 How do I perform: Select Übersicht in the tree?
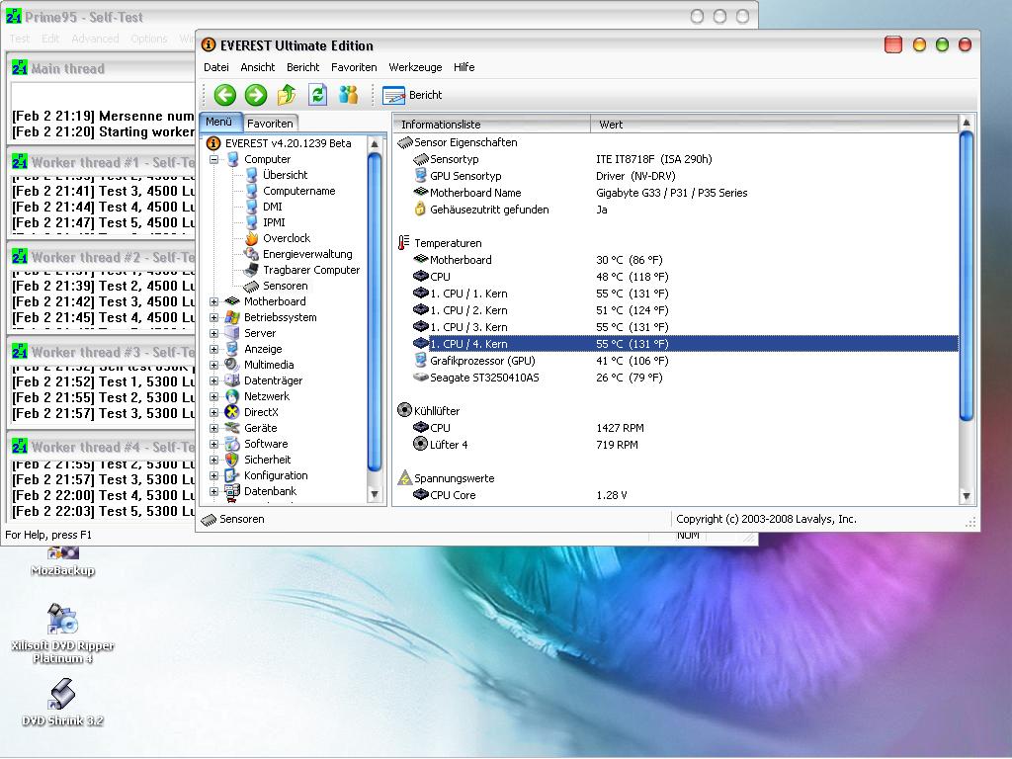(285, 175)
